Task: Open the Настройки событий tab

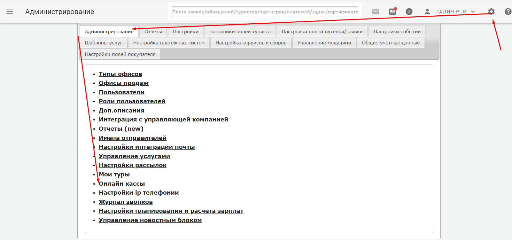Action: click(397, 32)
